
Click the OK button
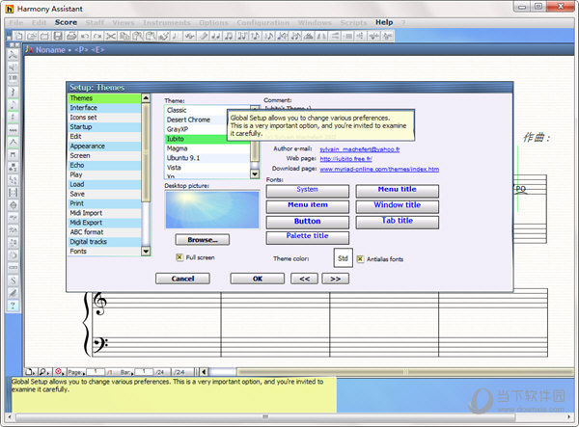pos(258,279)
